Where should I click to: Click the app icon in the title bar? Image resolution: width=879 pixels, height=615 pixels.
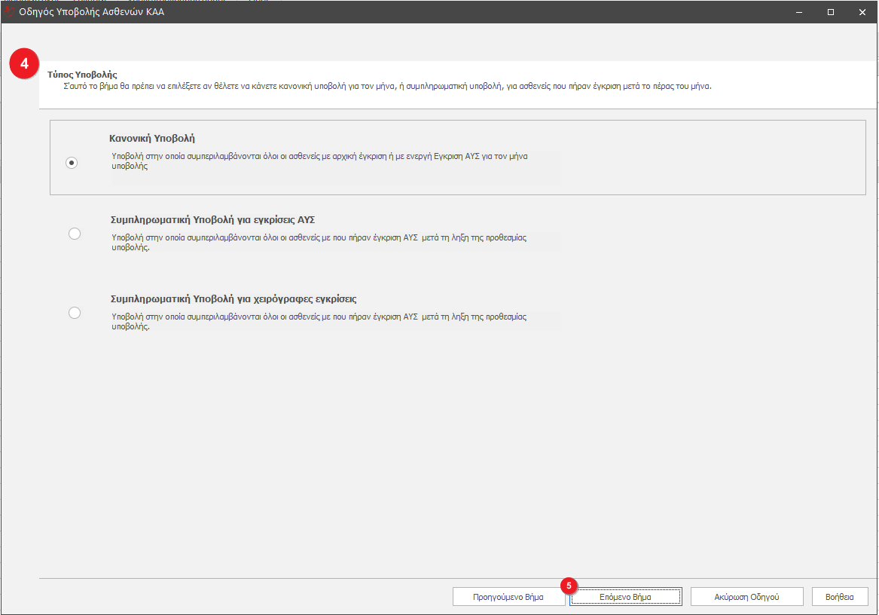pos(10,11)
